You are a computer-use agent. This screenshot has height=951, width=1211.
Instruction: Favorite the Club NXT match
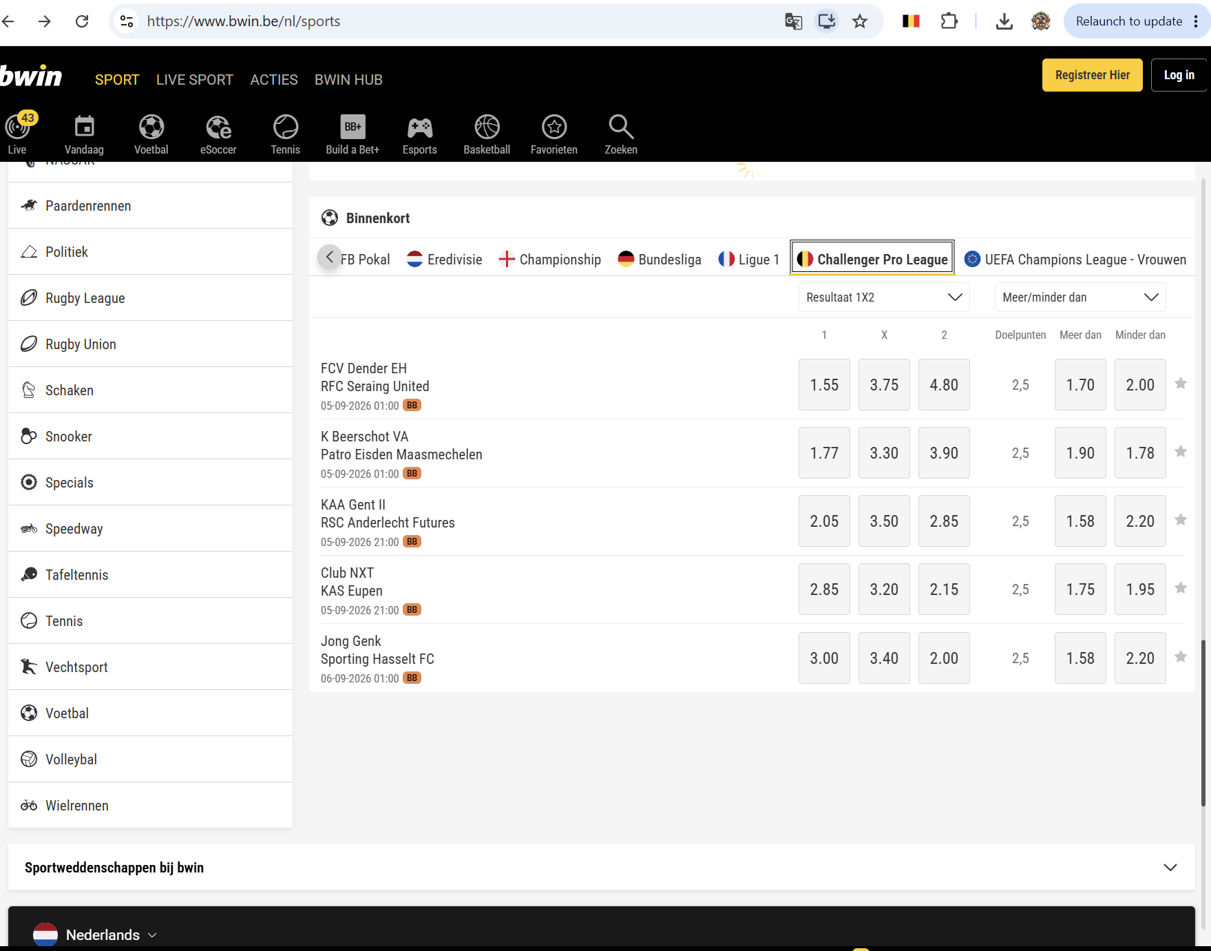coord(1181,588)
